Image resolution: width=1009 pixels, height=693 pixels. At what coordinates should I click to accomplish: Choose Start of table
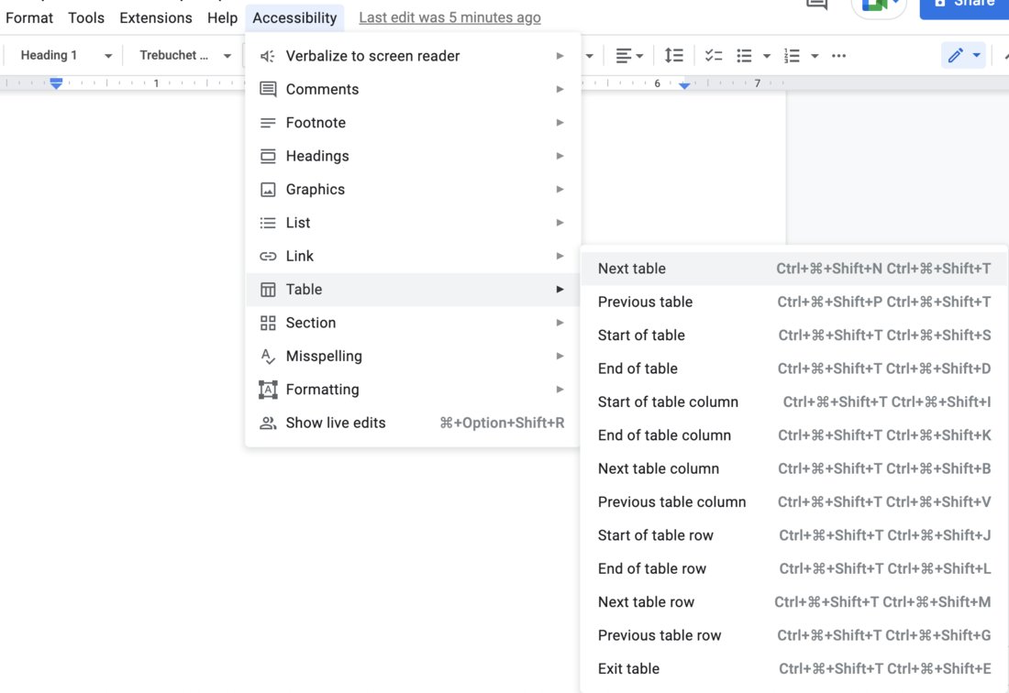pyautogui.click(x=793, y=335)
